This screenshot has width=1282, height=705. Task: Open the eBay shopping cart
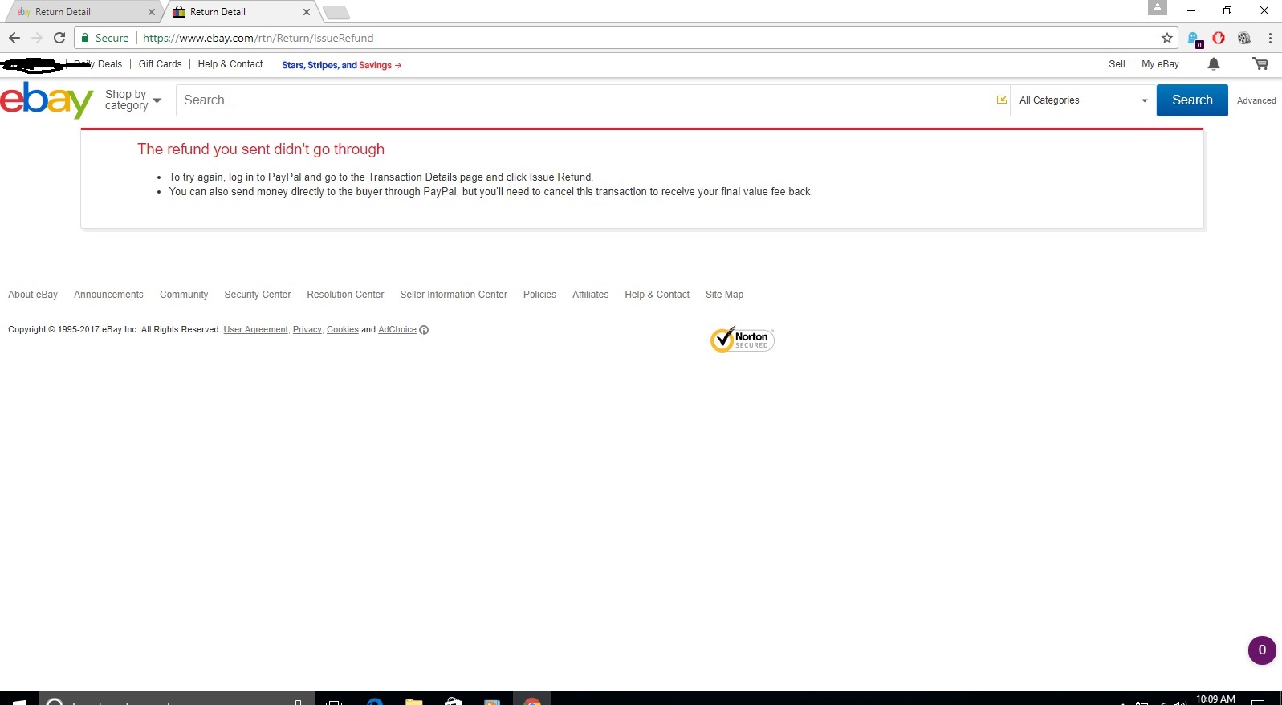1260,64
